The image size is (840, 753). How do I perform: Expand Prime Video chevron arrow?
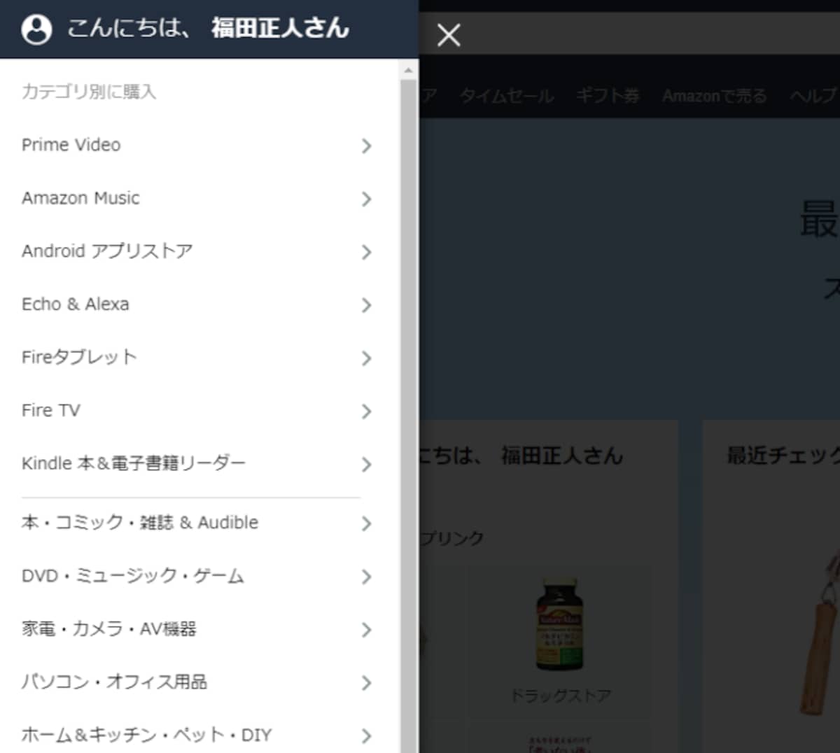(x=366, y=146)
